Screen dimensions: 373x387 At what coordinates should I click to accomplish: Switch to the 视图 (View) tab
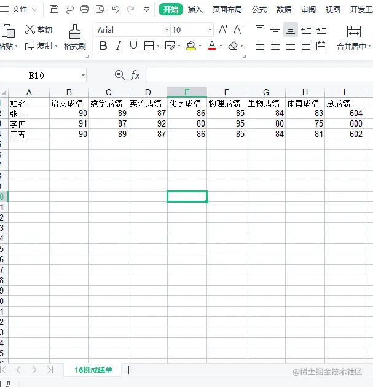[x=333, y=10]
